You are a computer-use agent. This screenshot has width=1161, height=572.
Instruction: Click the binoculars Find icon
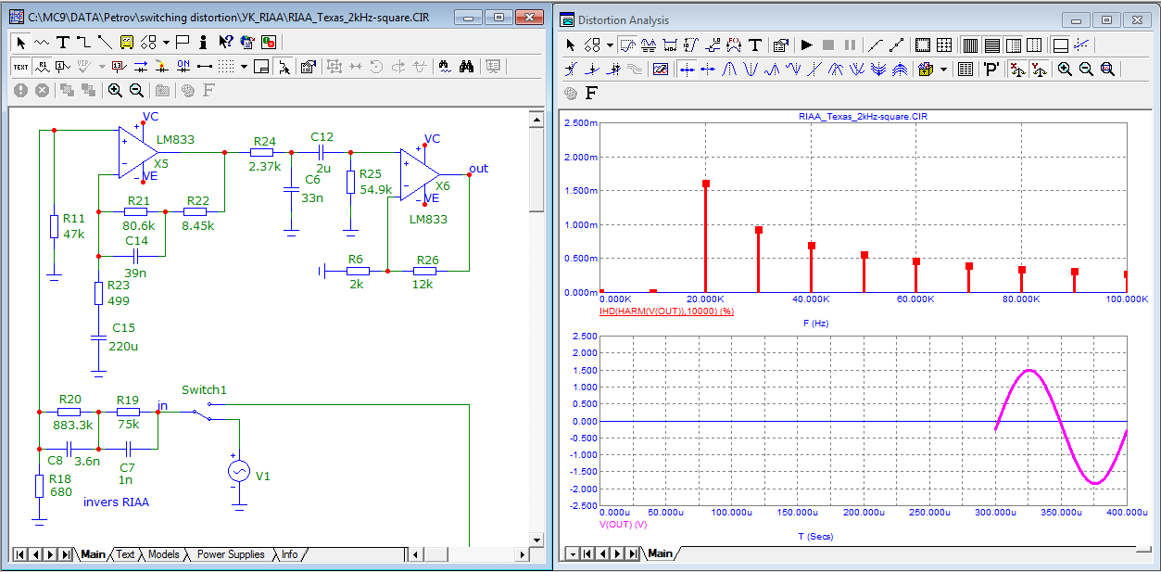click(467, 66)
